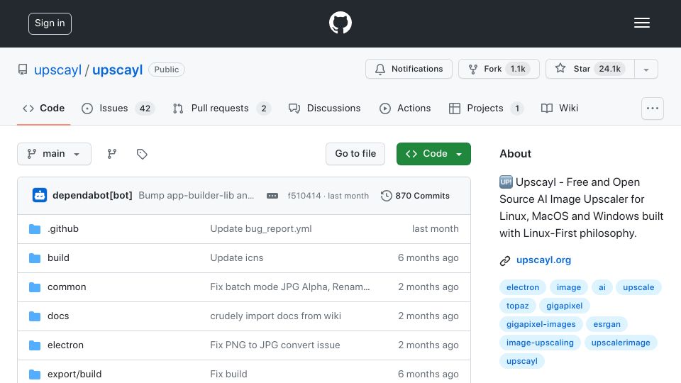
Task: View the 870 Commits history
Action: tap(415, 196)
